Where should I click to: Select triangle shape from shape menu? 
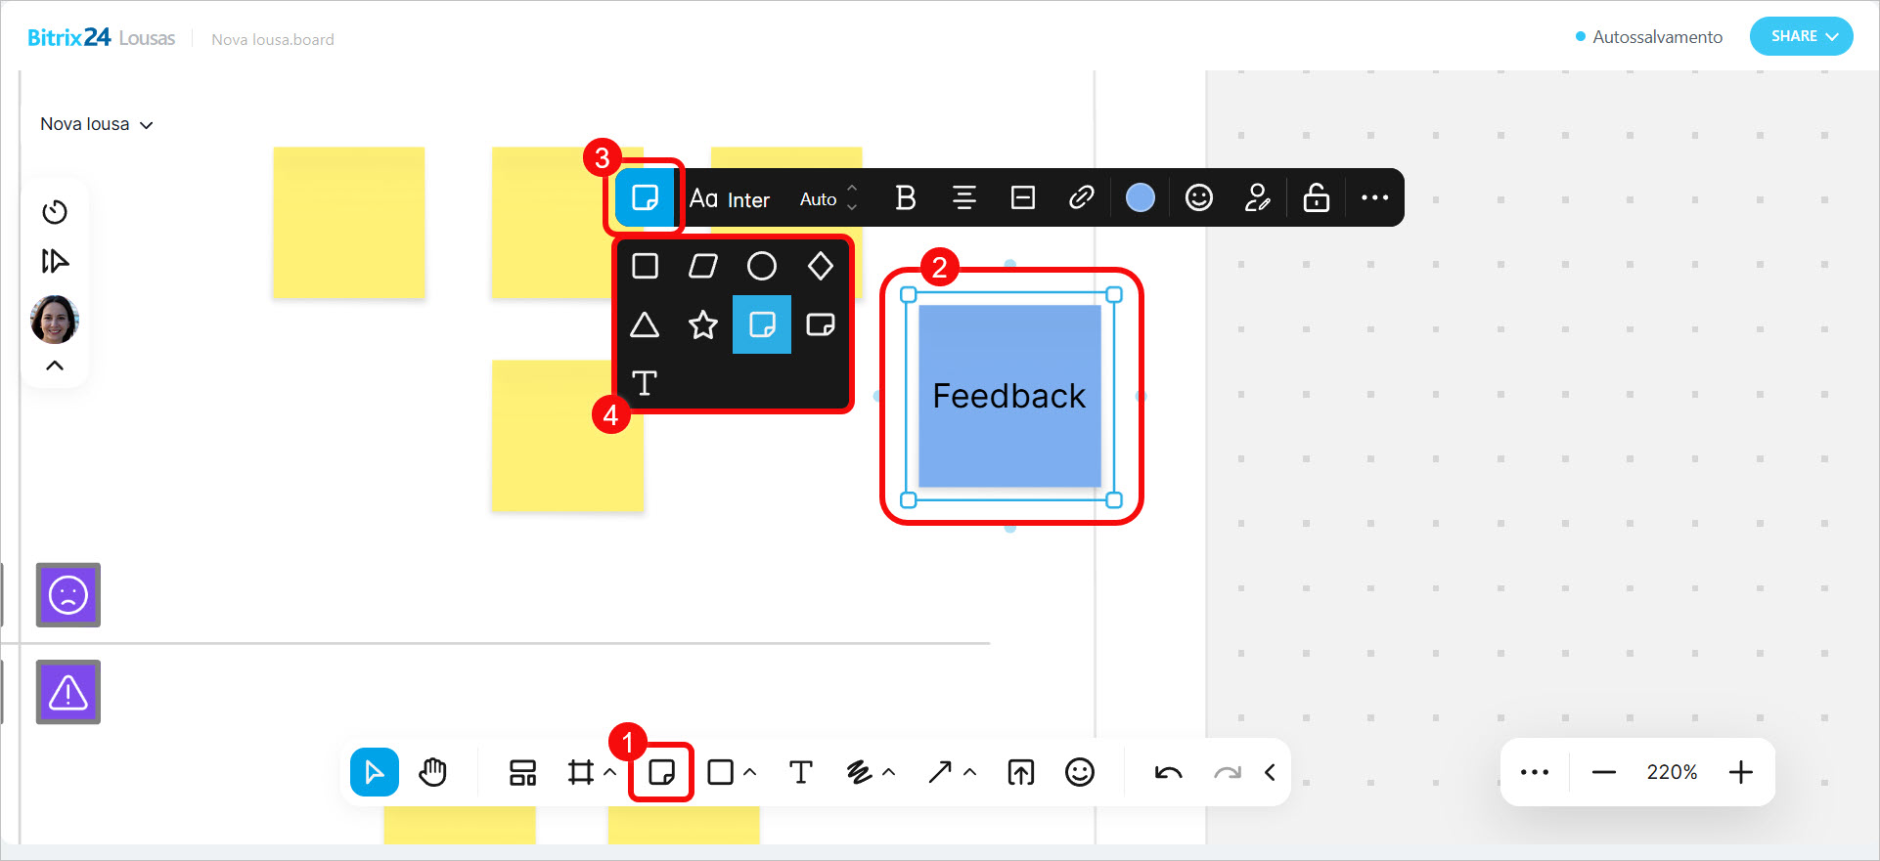coord(644,324)
